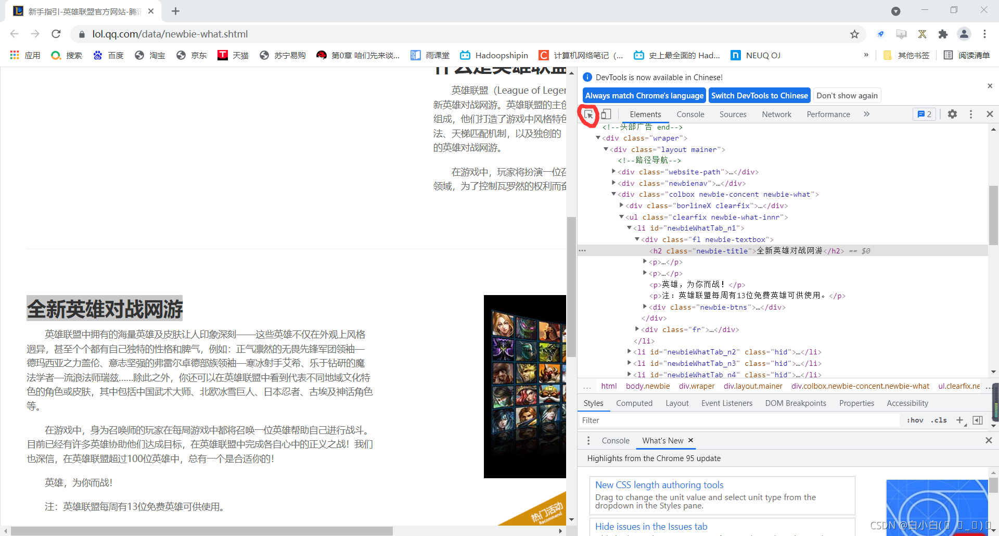Click div.layout.mainer breadcrumb
The image size is (999, 536).
[x=753, y=386]
